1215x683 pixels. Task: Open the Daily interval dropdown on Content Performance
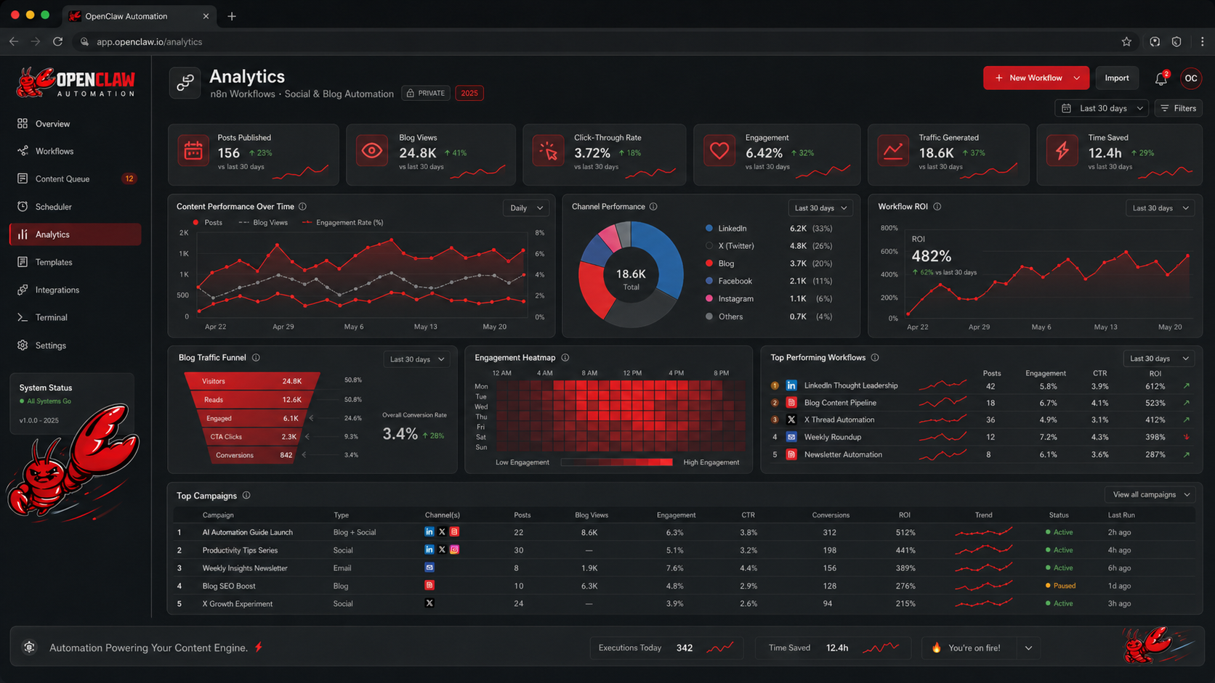525,208
